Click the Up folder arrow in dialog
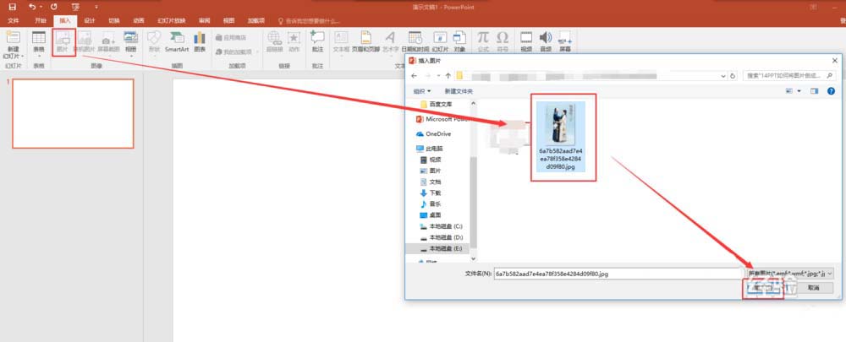846x342 pixels. [x=448, y=76]
